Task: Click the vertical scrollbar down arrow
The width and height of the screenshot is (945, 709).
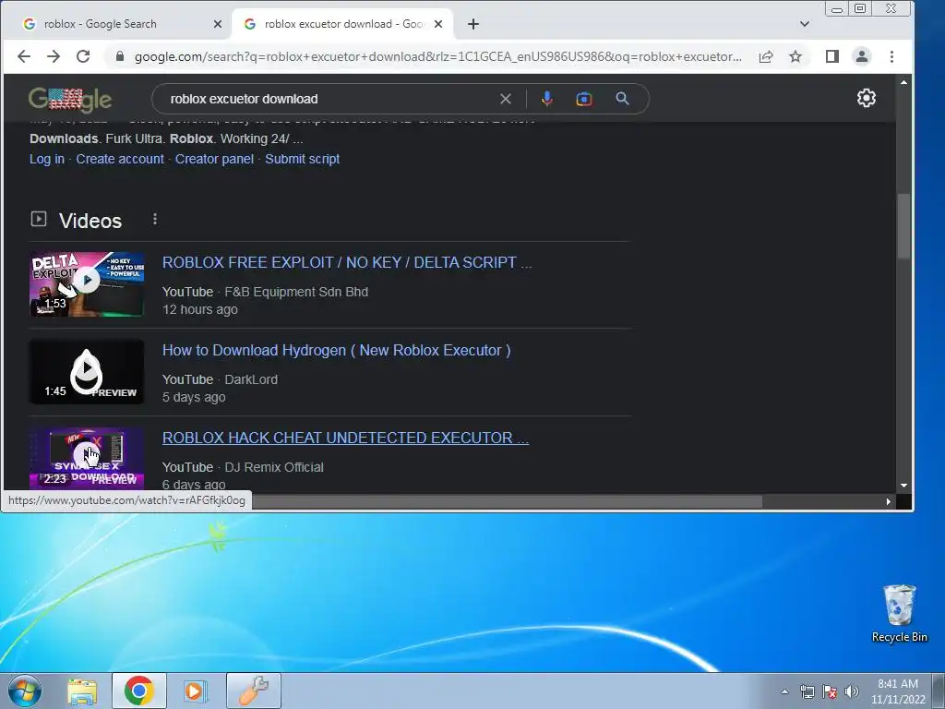Action: [x=903, y=485]
